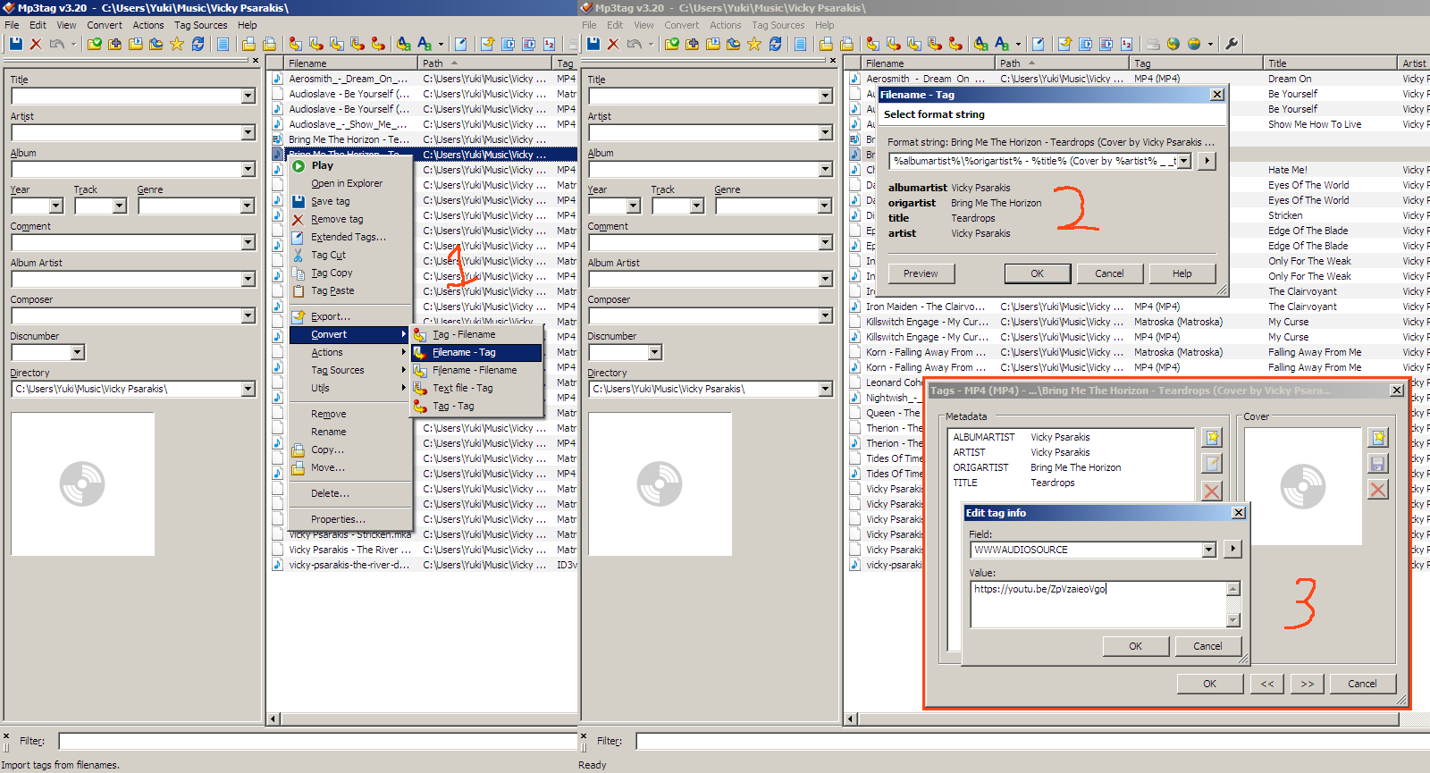The height and width of the screenshot is (773, 1430).
Task: Click Filter input field in left window
Action: (x=319, y=741)
